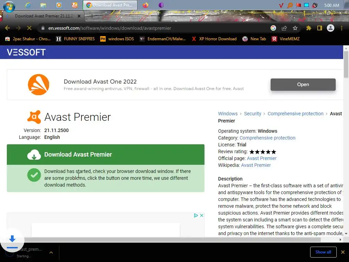Screen dimensions: 349x262
Task: Open Windows Explorer from the taskbar
Action: coord(43,5)
